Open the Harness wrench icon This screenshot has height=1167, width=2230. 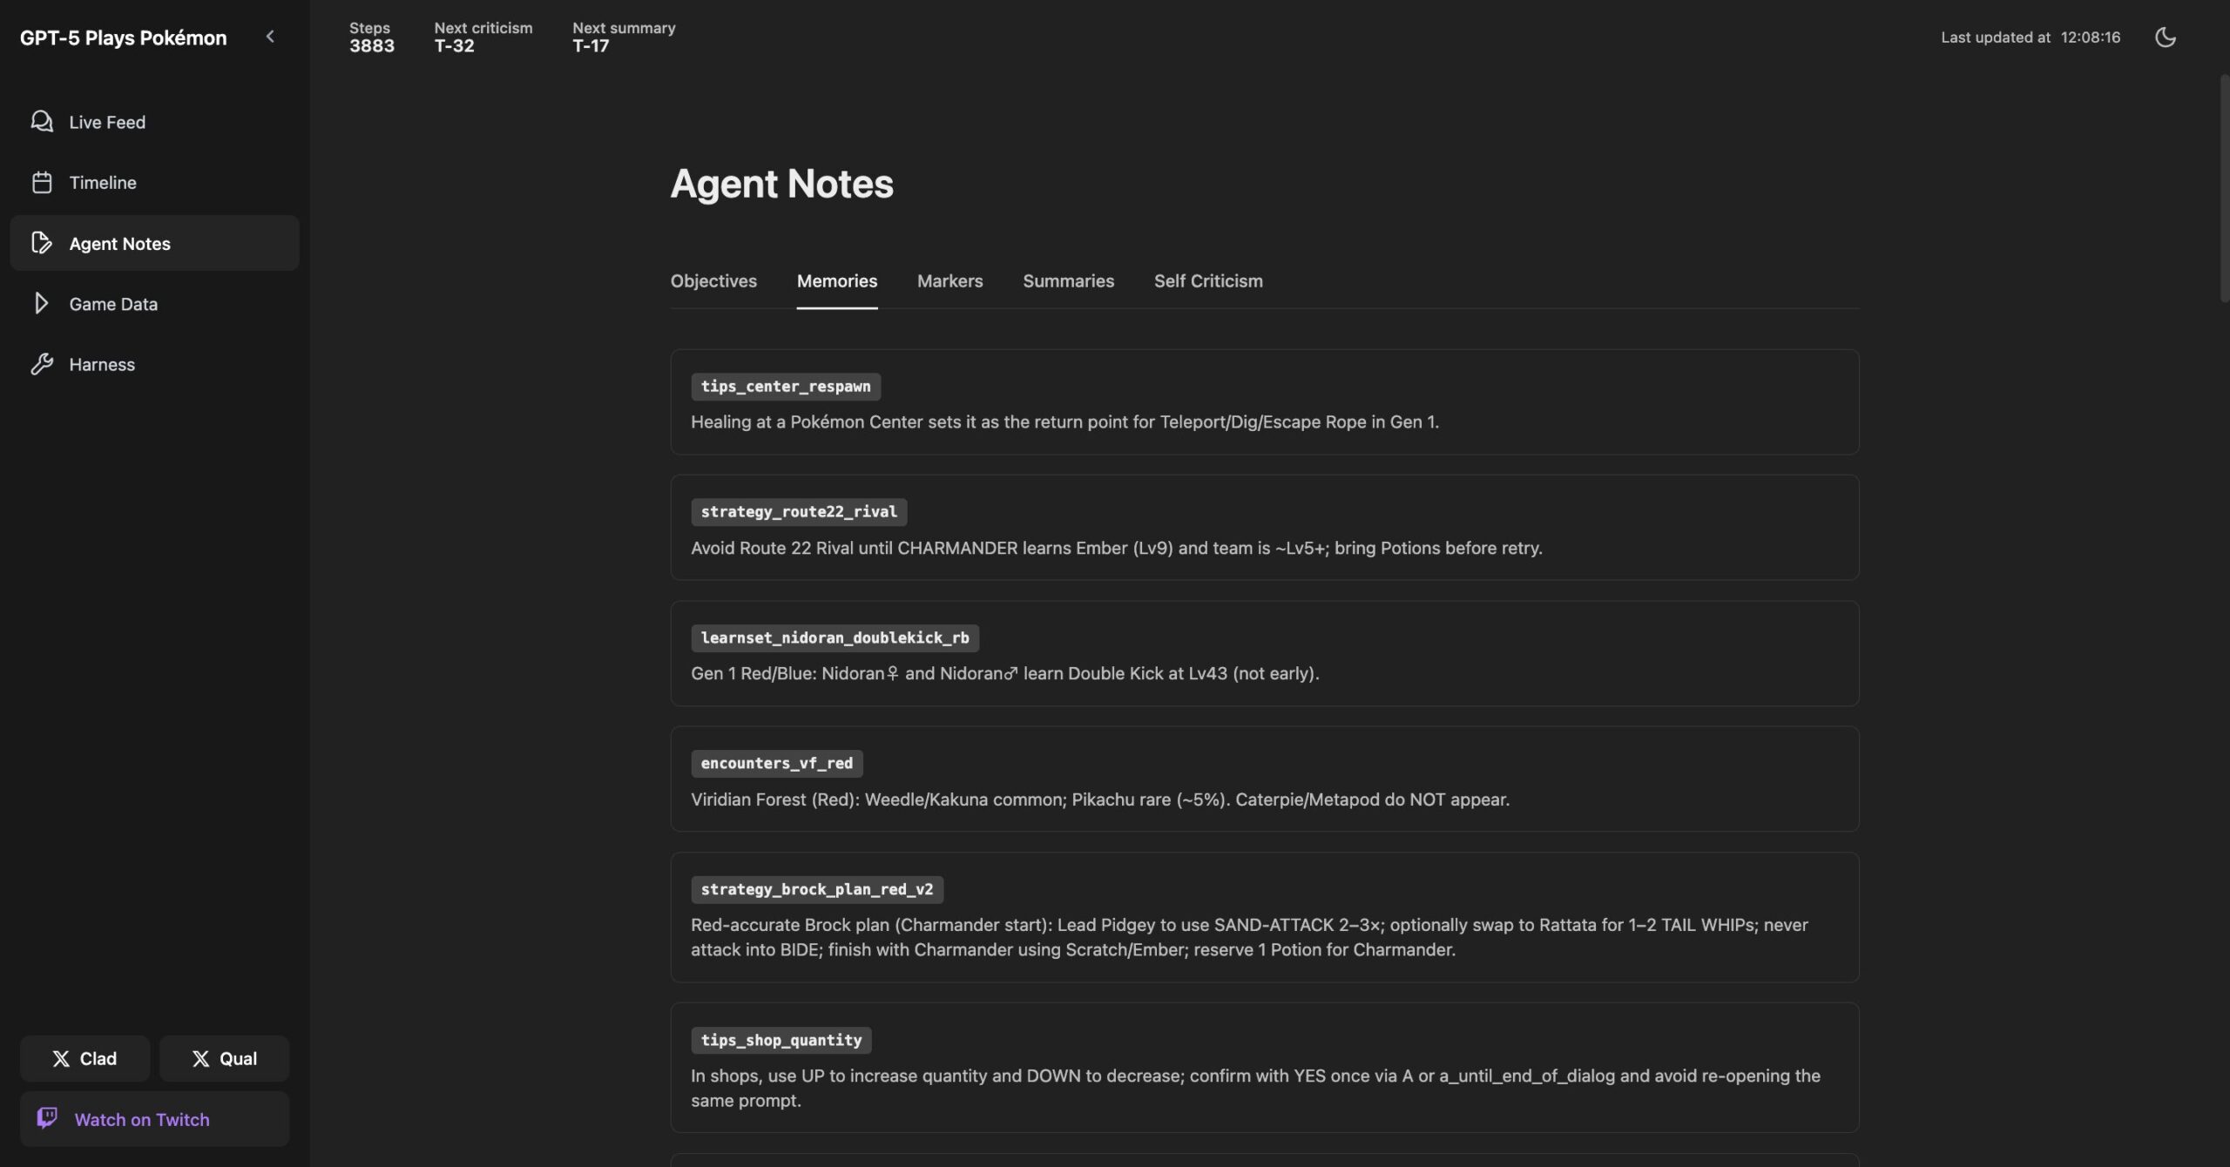point(42,364)
